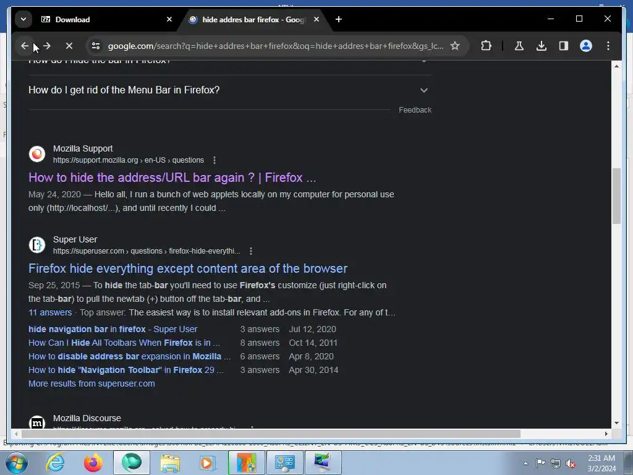The width and height of the screenshot is (633, 475).
Task: Open 'hide navigation bar in firefox' sublink
Action: (113, 329)
